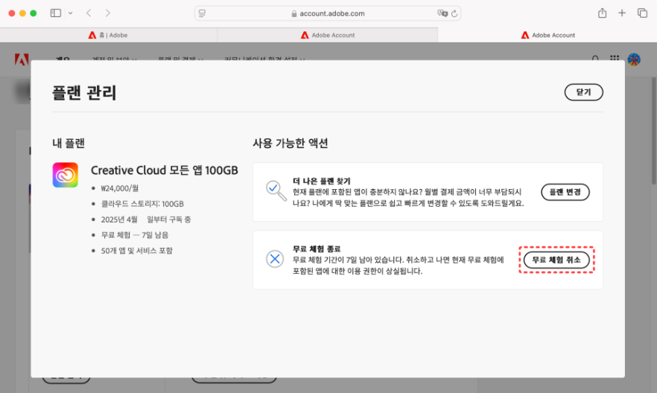The width and height of the screenshot is (657, 393).
Task: Open the apps grid icon in header
Action: (x=615, y=58)
